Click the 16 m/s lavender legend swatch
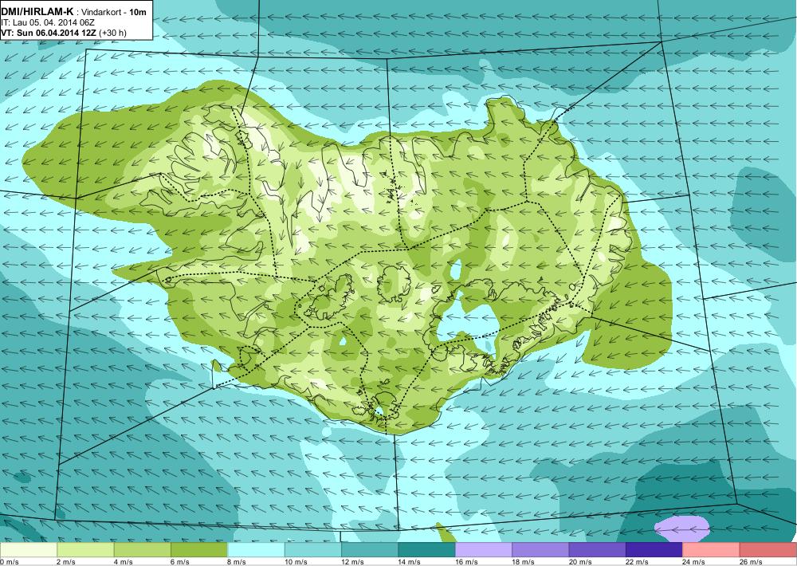This screenshot has height=566, width=797. click(484, 550)
